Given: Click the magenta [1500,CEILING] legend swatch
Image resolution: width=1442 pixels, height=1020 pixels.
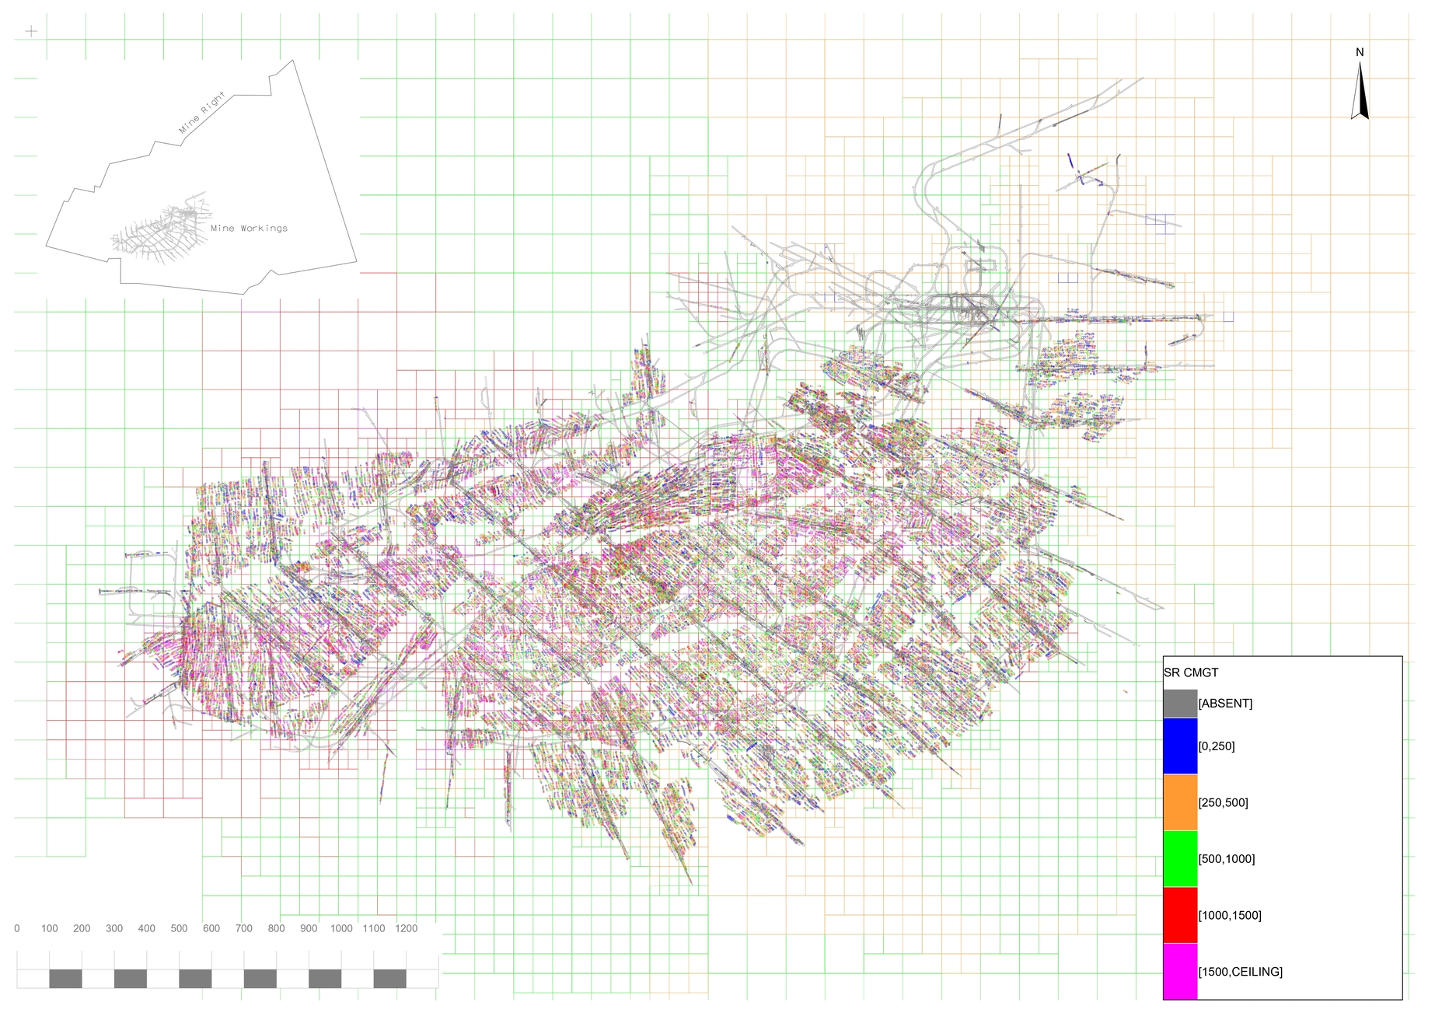Looking at the screenshot, I should coord(1180,971).
